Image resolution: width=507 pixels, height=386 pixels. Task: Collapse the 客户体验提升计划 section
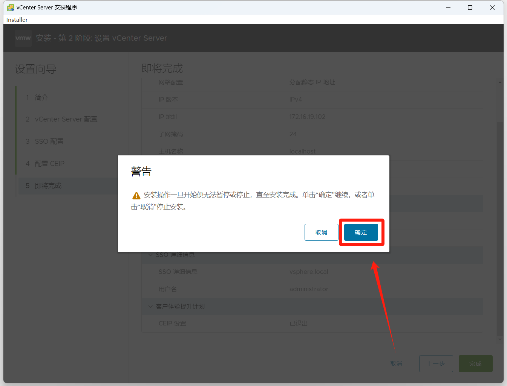point(151,307)
